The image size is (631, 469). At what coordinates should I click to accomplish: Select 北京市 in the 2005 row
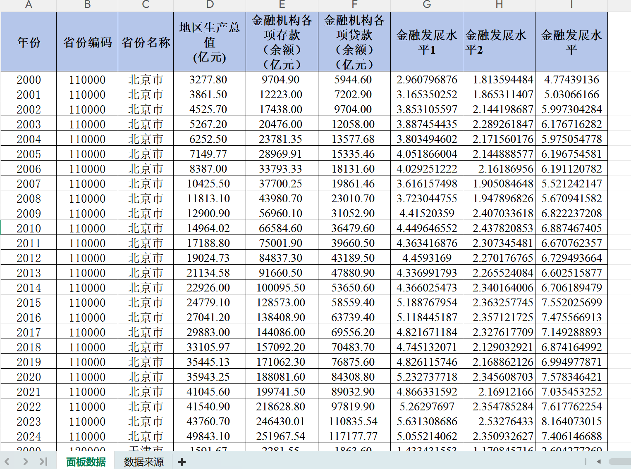[146, 154]
